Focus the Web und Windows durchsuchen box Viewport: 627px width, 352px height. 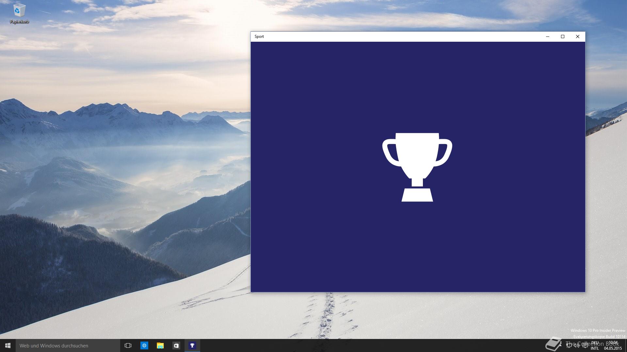coord(68,345)
